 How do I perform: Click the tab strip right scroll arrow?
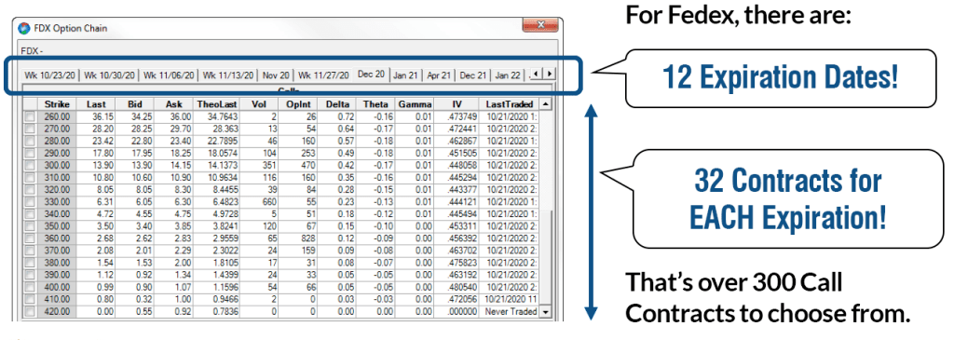[549, 75]
